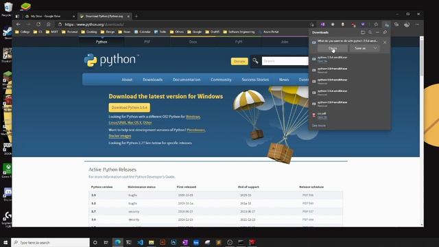The height and width of the screenshot is (247, 439).
Task: Switch to the My Drive - Google Drive tab
Action: pos(49,16)
